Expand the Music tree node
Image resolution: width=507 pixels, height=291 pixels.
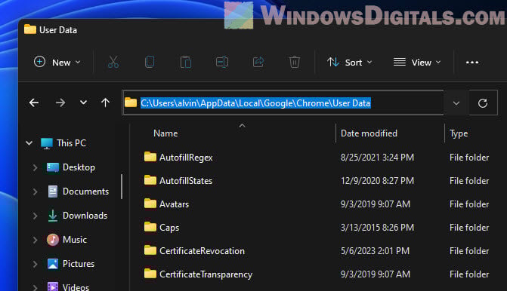point(35,240)
